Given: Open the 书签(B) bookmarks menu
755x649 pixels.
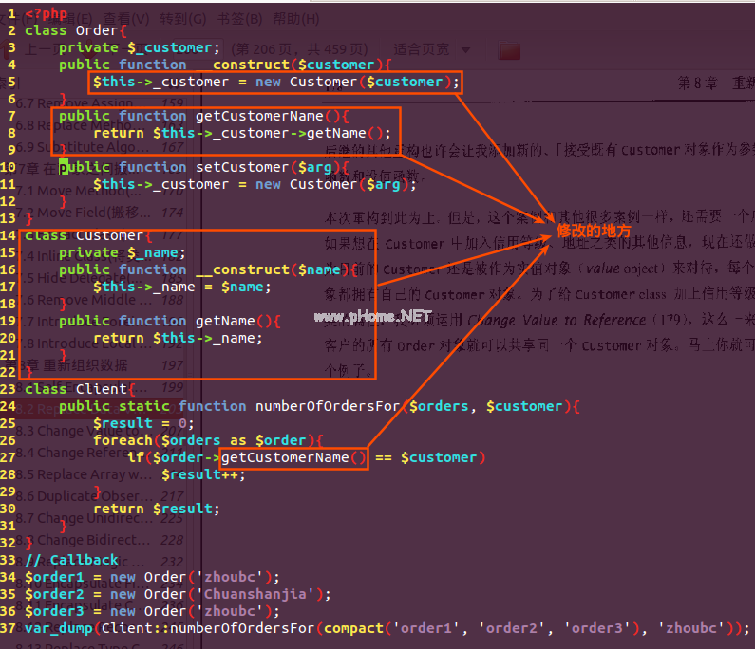Looking at the screenshot, I should tap(241, 18).
